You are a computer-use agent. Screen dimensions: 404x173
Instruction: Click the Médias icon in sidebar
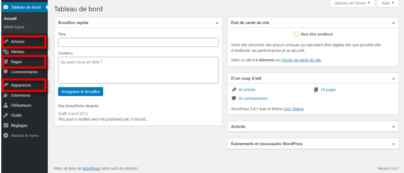pos(6,52)
